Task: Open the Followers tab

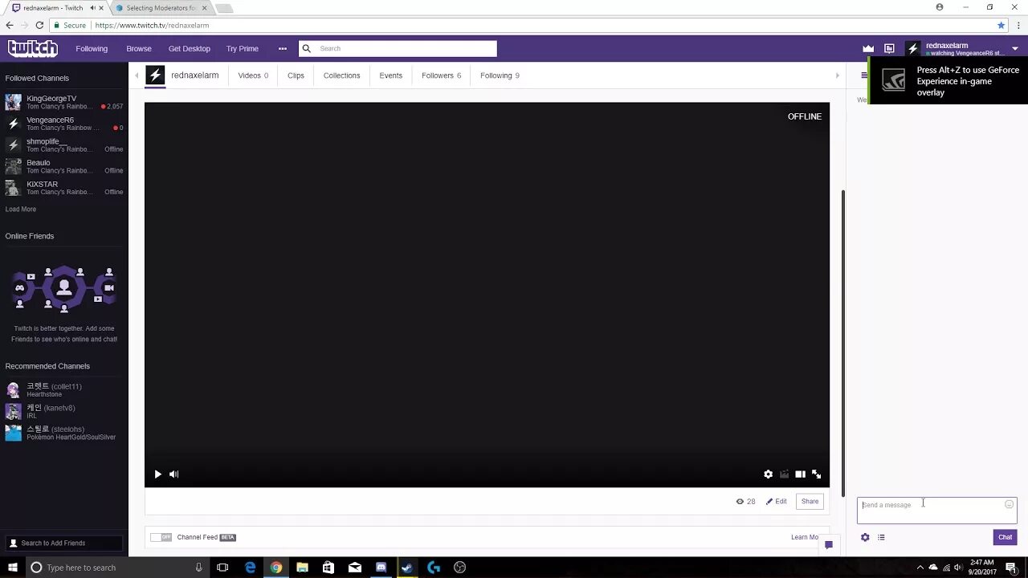Action: tap(441, 75)
